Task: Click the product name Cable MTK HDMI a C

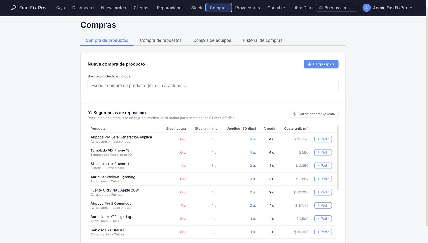Action: [108, 230]
